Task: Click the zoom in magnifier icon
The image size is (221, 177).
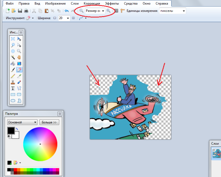Action: [109, 11]
